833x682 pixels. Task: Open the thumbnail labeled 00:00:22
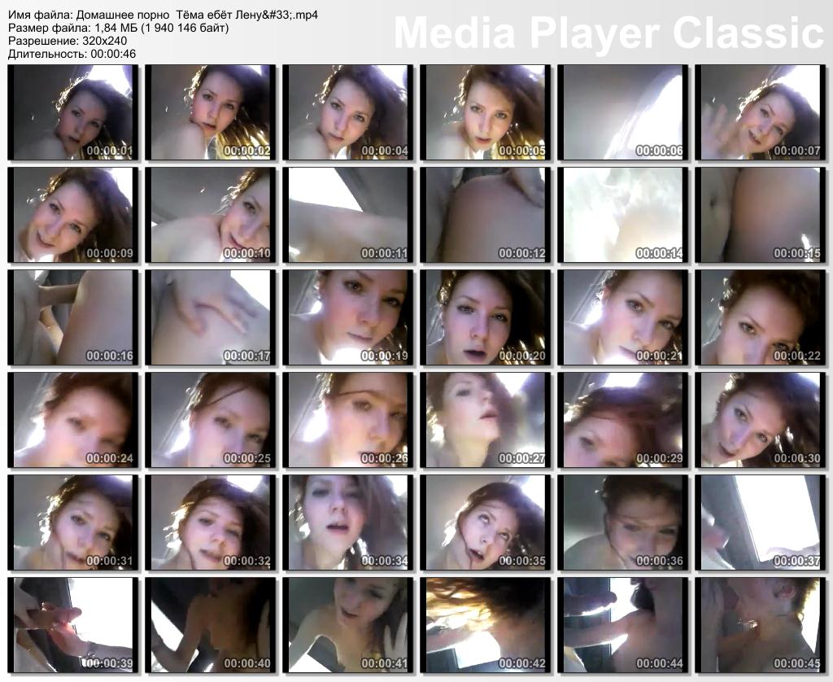click(760, 318)
